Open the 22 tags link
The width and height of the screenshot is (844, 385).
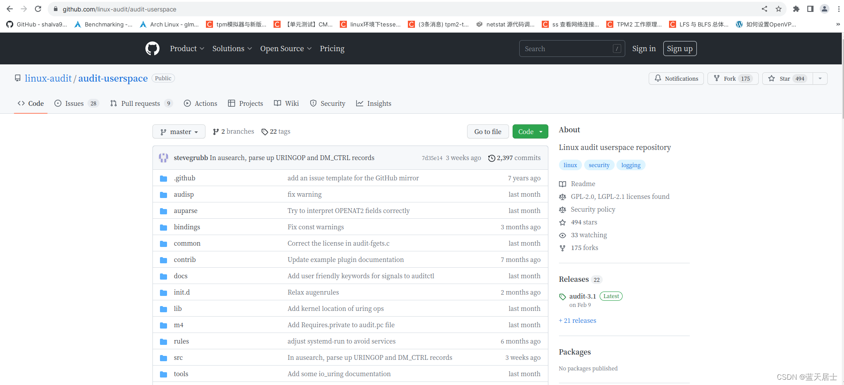click(x=276, y=131)
